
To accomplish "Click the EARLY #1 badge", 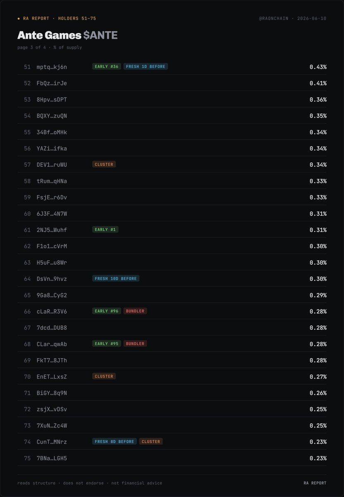I will point(105,229).
